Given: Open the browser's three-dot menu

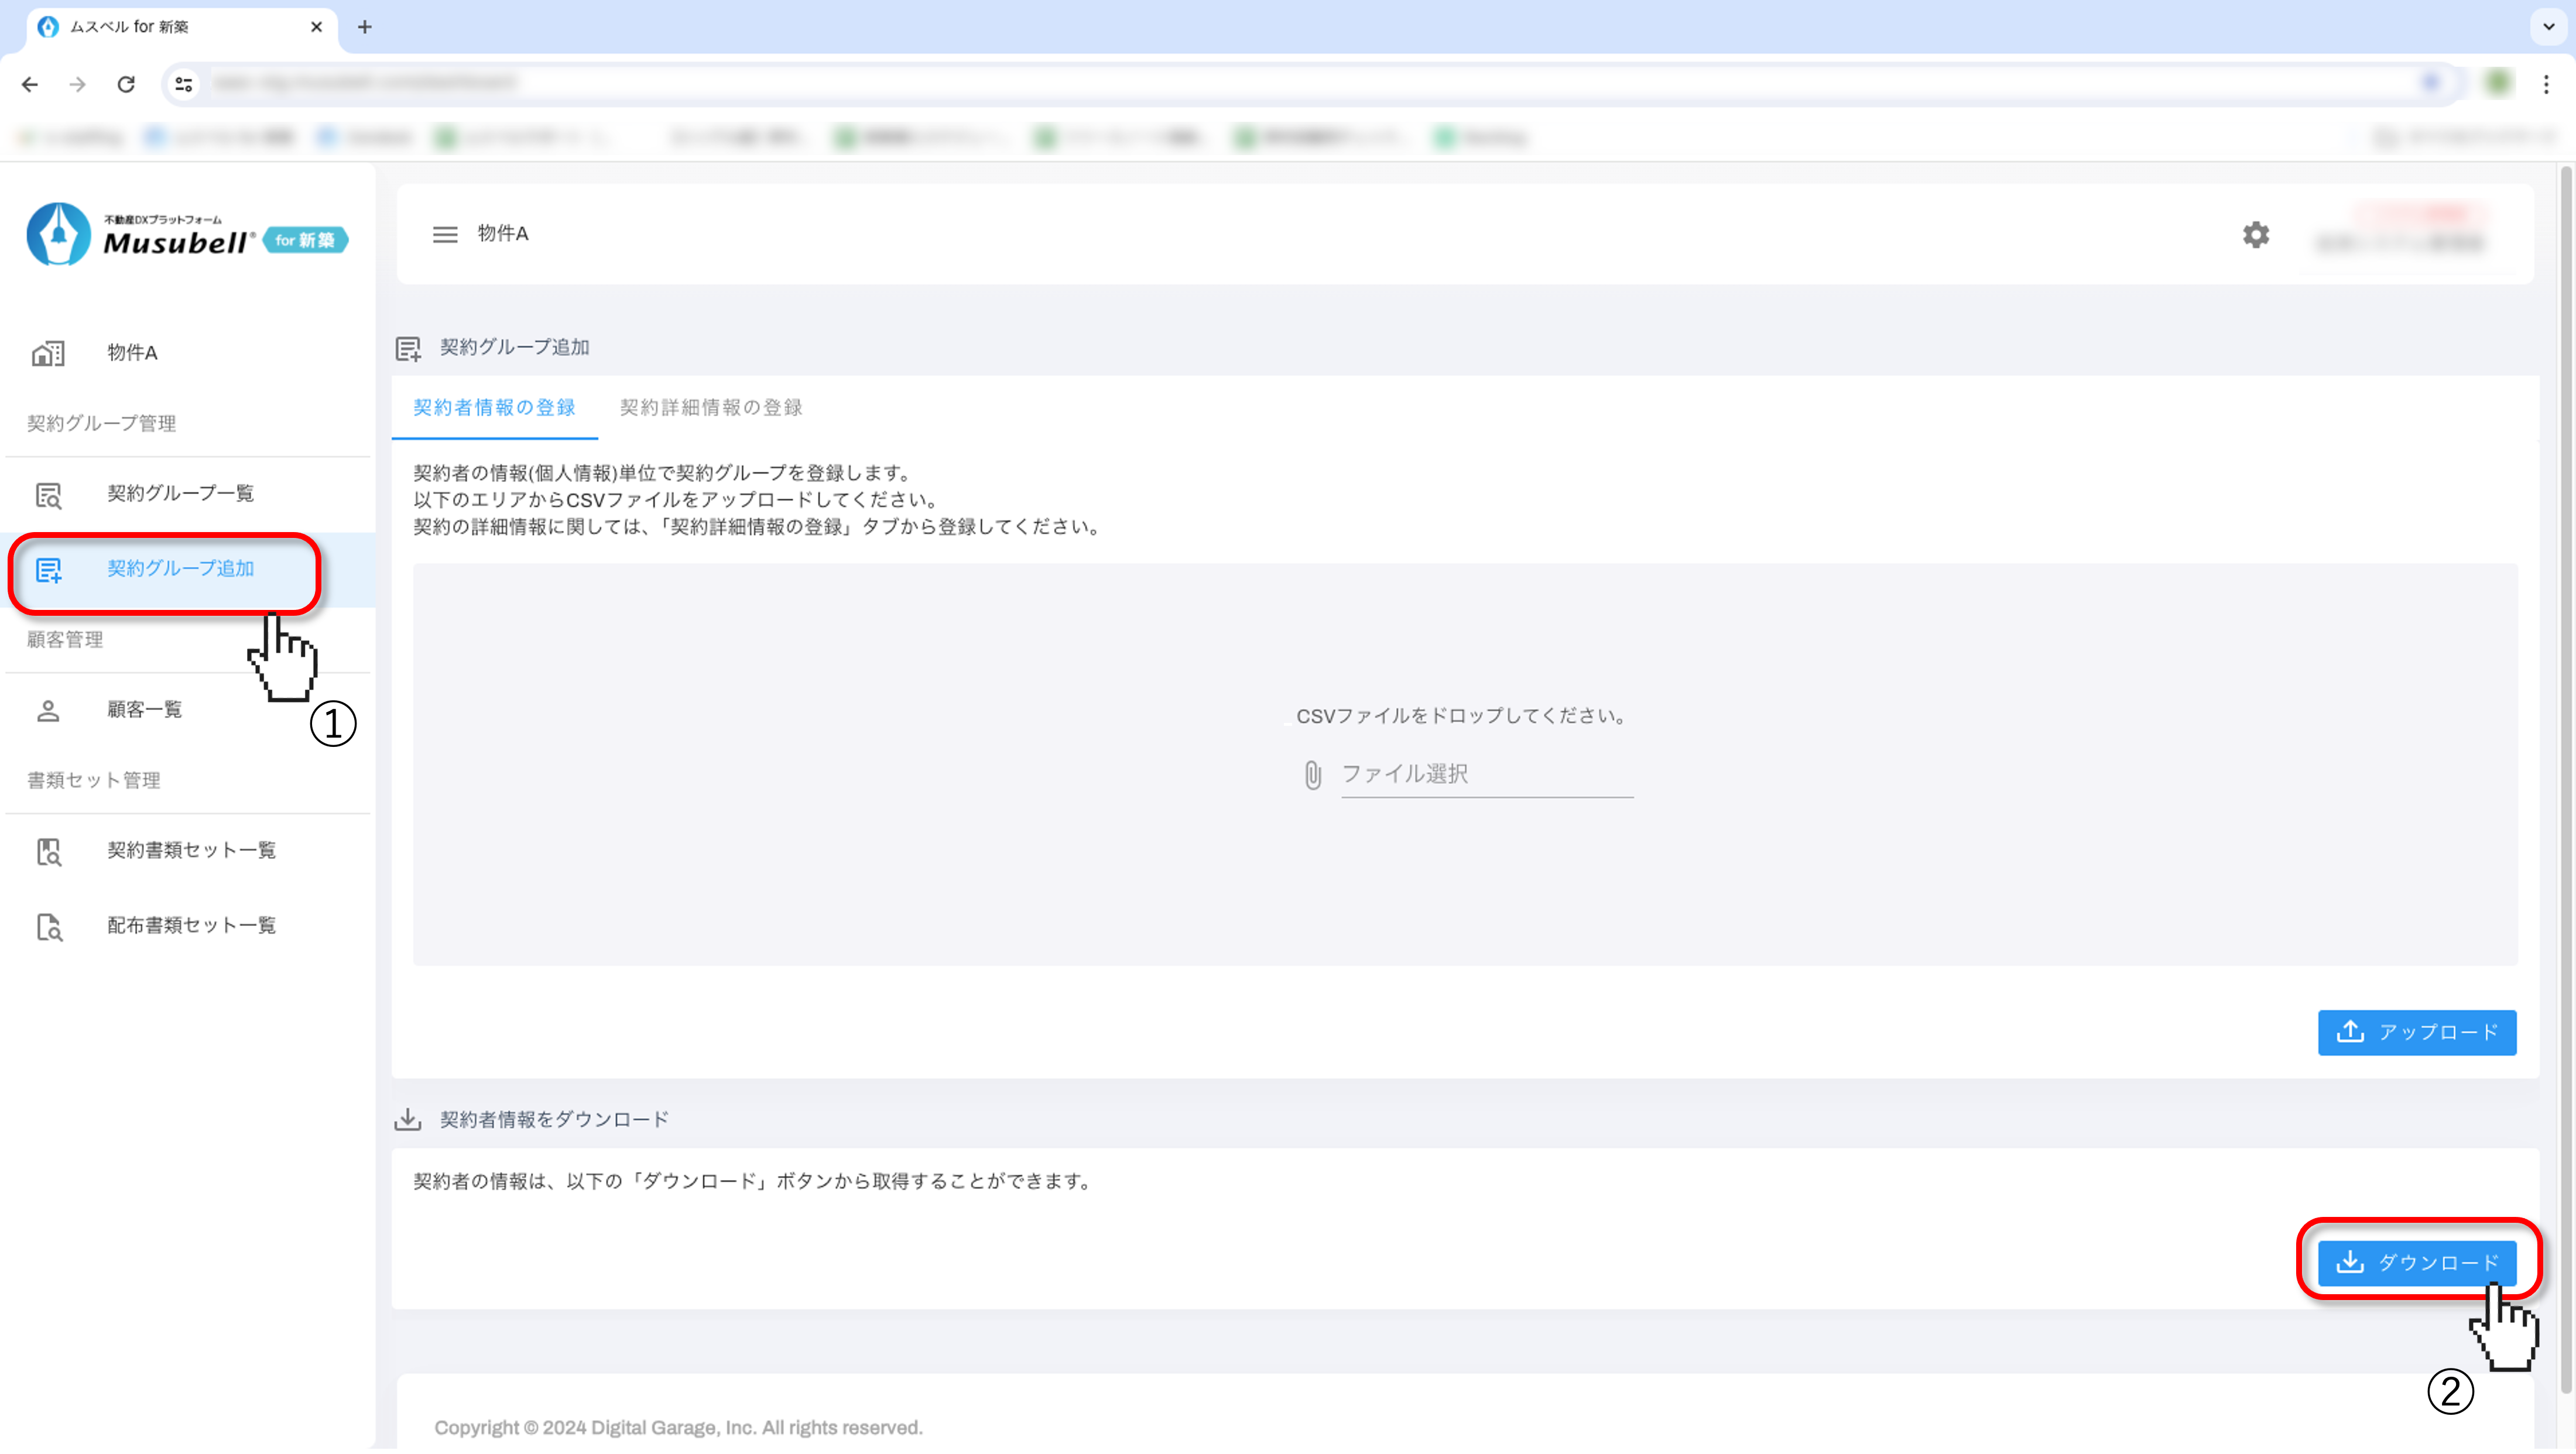Looking at the screenshot, I should click(2546, 84).
